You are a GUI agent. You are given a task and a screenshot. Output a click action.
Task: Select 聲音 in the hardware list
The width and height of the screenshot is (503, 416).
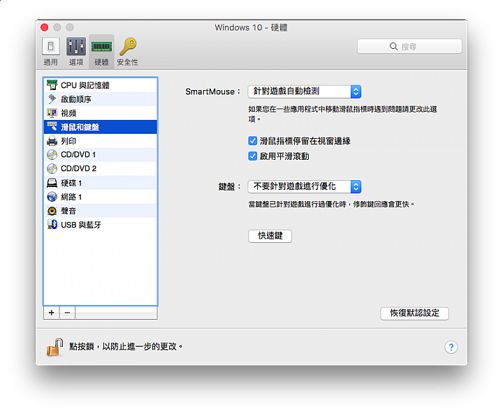[100, 211]
